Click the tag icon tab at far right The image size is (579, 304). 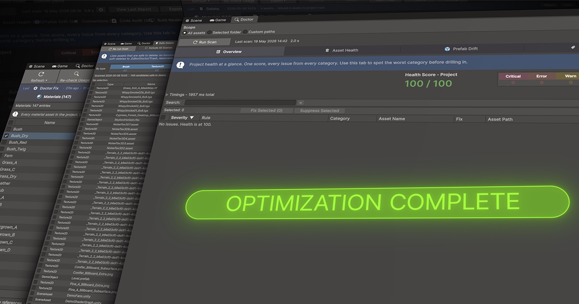(x=573, y=48)
